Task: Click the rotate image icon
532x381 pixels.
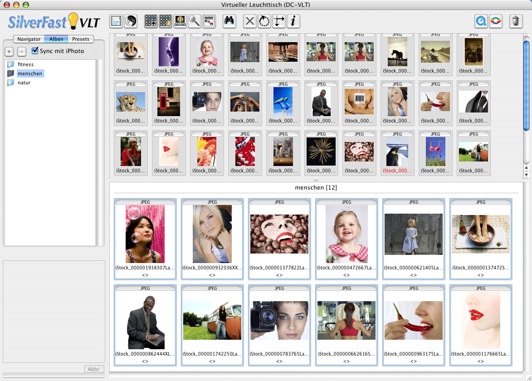Action: click(264, 21)
